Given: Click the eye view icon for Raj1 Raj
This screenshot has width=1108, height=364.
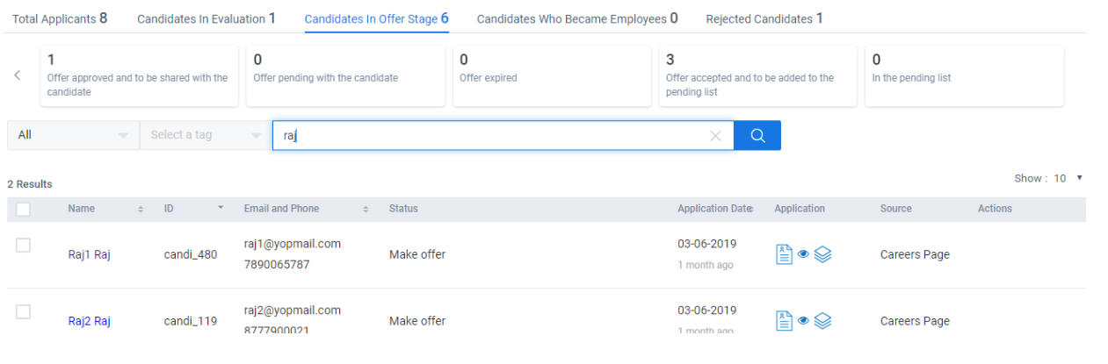Looking at the screenshot, I should pos(803,254).
